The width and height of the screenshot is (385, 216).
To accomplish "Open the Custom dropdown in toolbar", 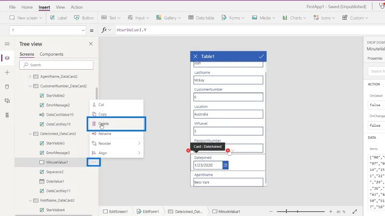I will pyautogui.click(x=355, y=18).
